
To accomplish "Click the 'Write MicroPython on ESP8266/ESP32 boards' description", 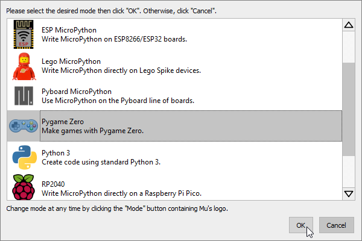I will click(x=114, y=39).
